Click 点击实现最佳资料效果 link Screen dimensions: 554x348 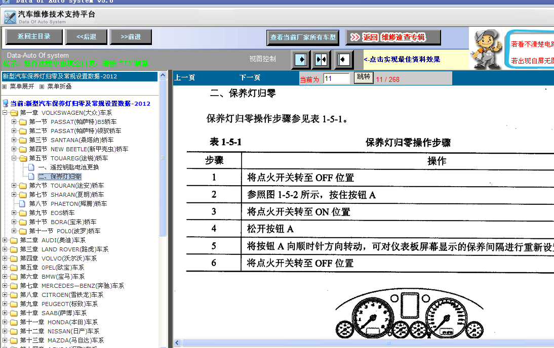click(x=402, y=59)
